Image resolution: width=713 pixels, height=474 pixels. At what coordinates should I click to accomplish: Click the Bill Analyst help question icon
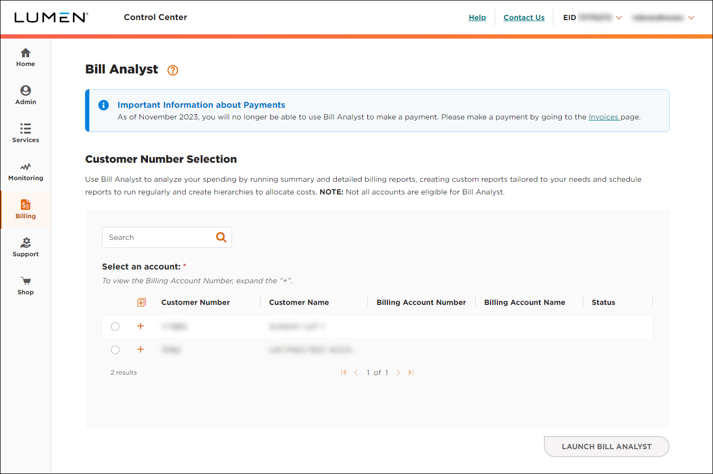173,70
